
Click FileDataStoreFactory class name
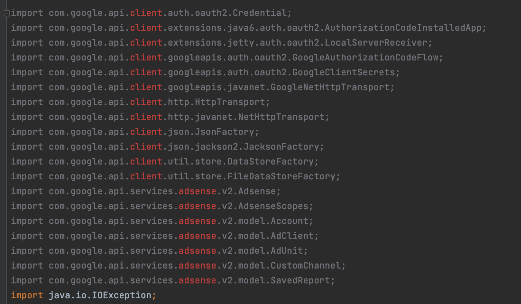pyautogui.click(x=281, y=176)
